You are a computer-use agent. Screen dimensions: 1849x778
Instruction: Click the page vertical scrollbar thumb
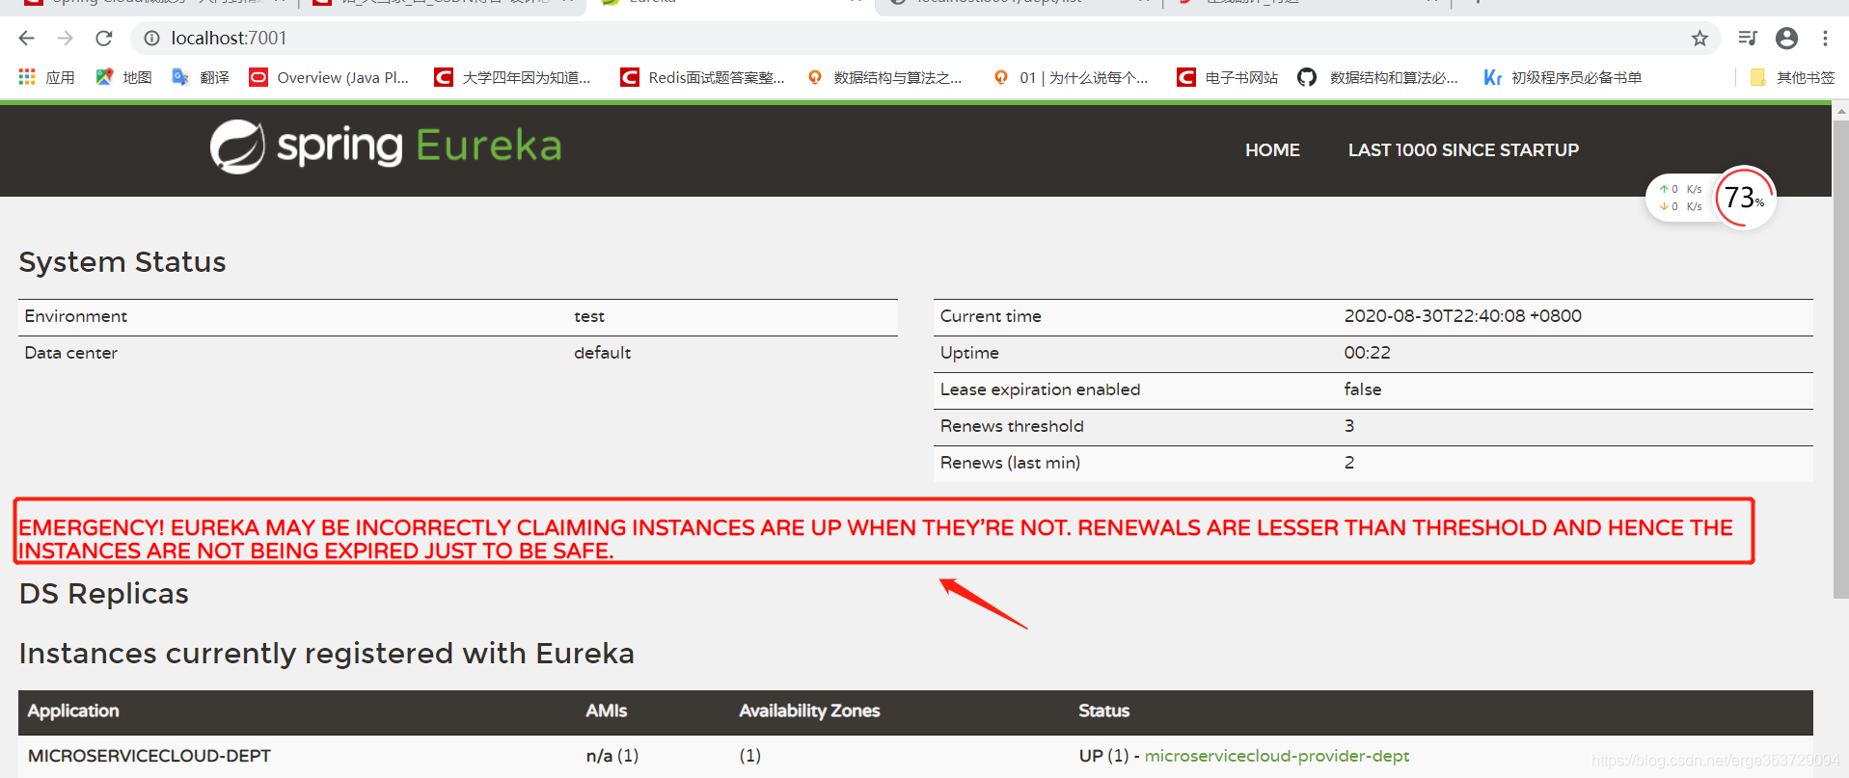pos(1840,359)
